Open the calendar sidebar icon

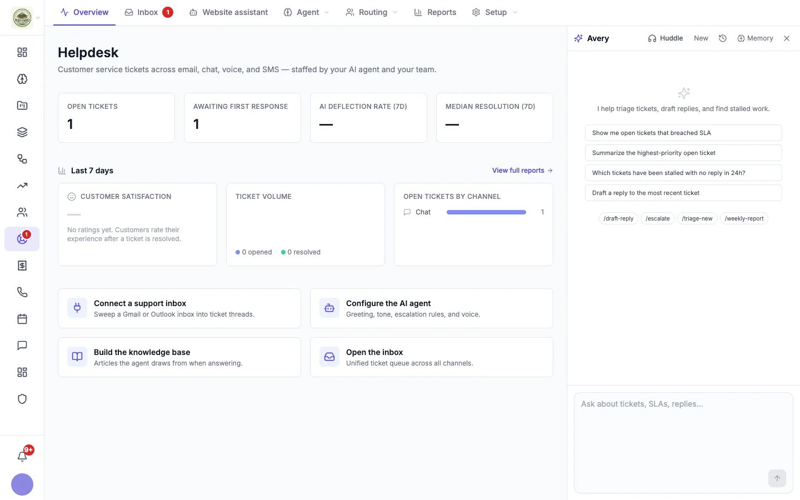pos(22,319)
